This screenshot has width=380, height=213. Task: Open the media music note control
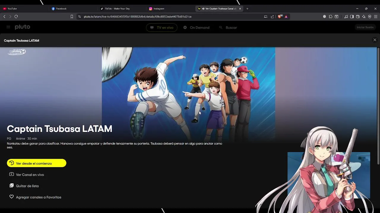click(346, 17)
